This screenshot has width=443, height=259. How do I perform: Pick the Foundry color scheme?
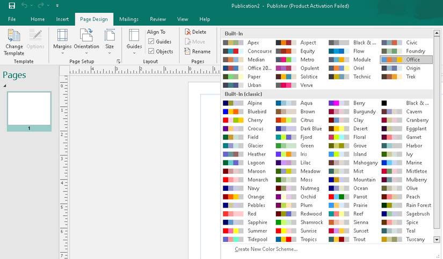(405, 51)
